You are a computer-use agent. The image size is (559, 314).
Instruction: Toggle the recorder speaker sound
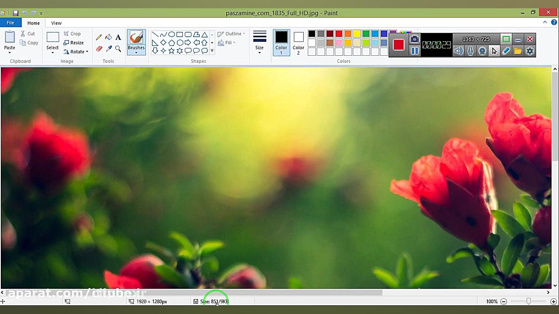[458, 51]
